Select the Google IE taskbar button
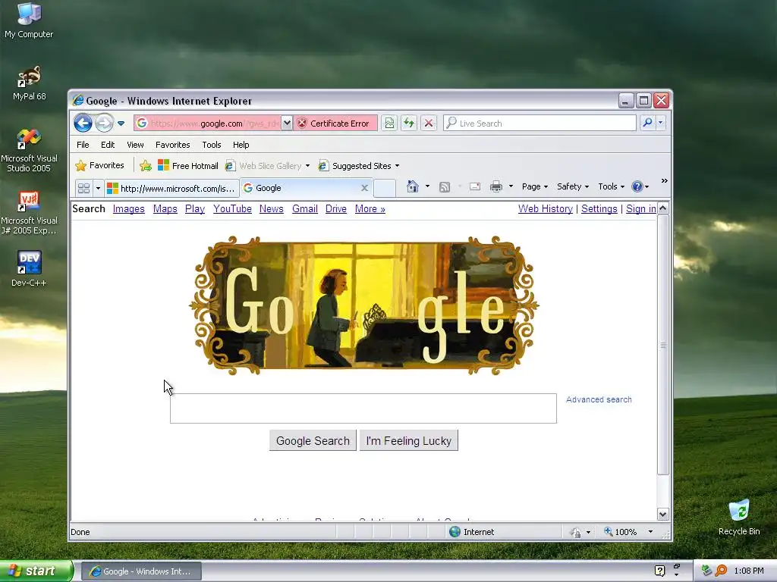Image resolution: width=777 pixels, height=582 pixels. click(x=141, y=571)
